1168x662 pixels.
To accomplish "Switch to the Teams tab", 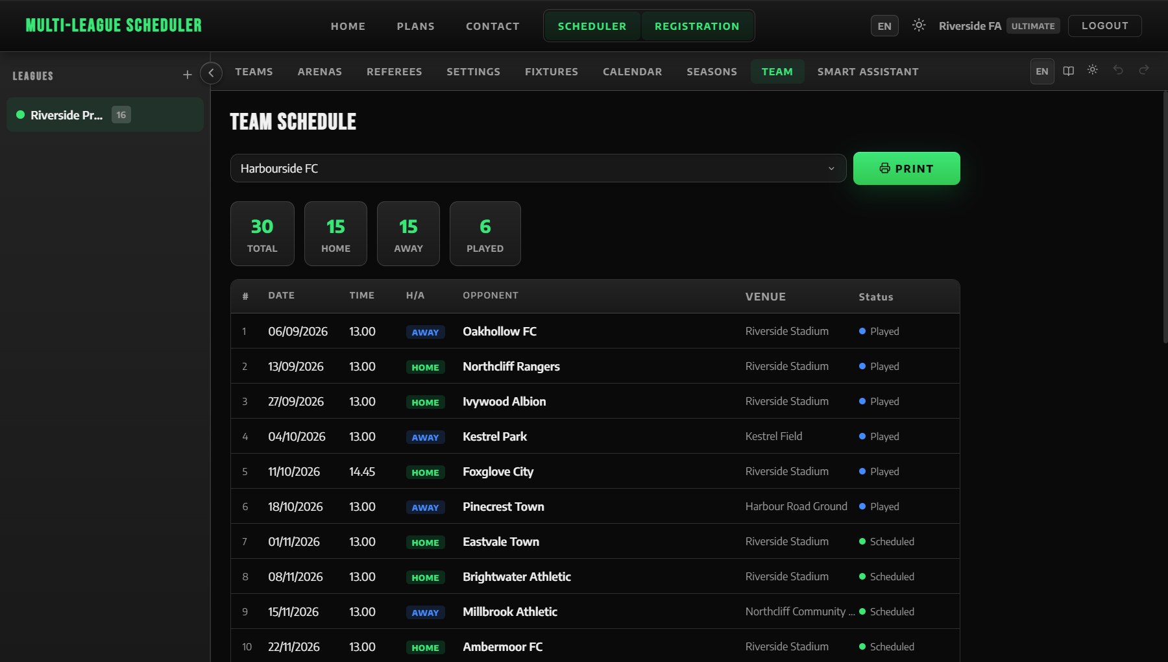I will coord(254,71).
